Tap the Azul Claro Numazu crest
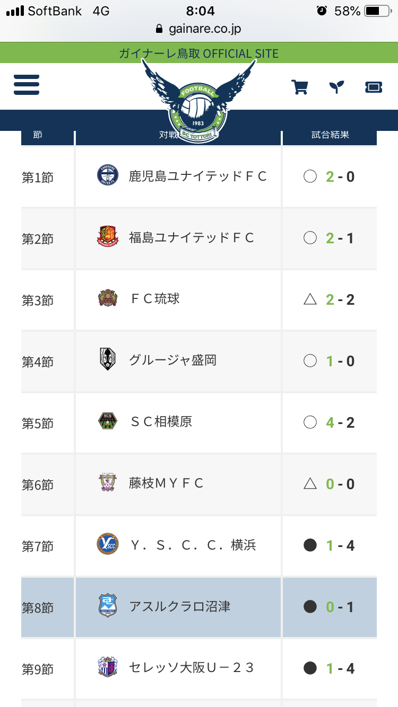 tap(108, 606)
